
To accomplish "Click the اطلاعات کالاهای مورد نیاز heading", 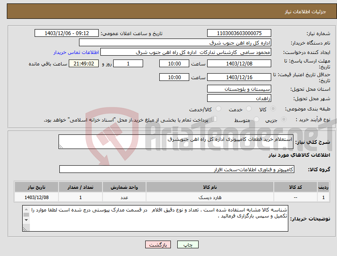I will coord(299,155).
